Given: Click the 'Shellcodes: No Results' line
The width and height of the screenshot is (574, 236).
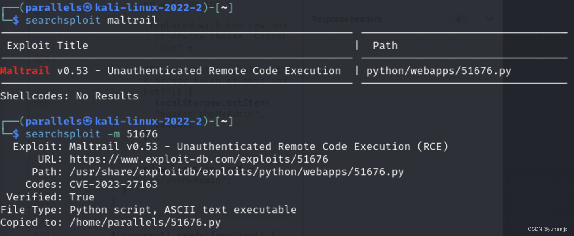Looking at the screenshot, I should [69, 96].
